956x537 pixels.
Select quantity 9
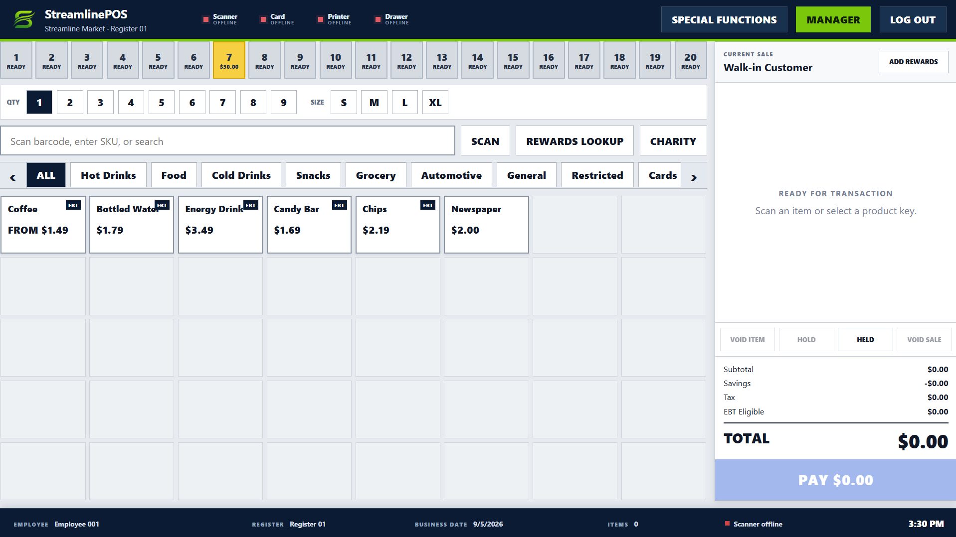coord(284,103)
